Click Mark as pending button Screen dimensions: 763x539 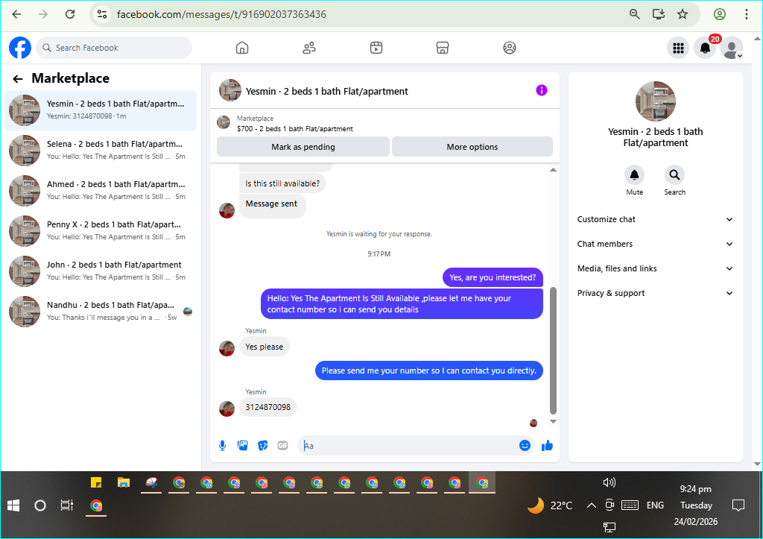(x=303, y=147)
